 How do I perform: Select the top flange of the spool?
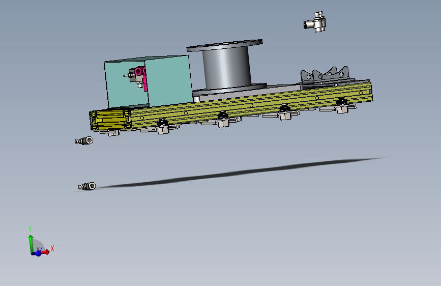(x=224, y=45)
